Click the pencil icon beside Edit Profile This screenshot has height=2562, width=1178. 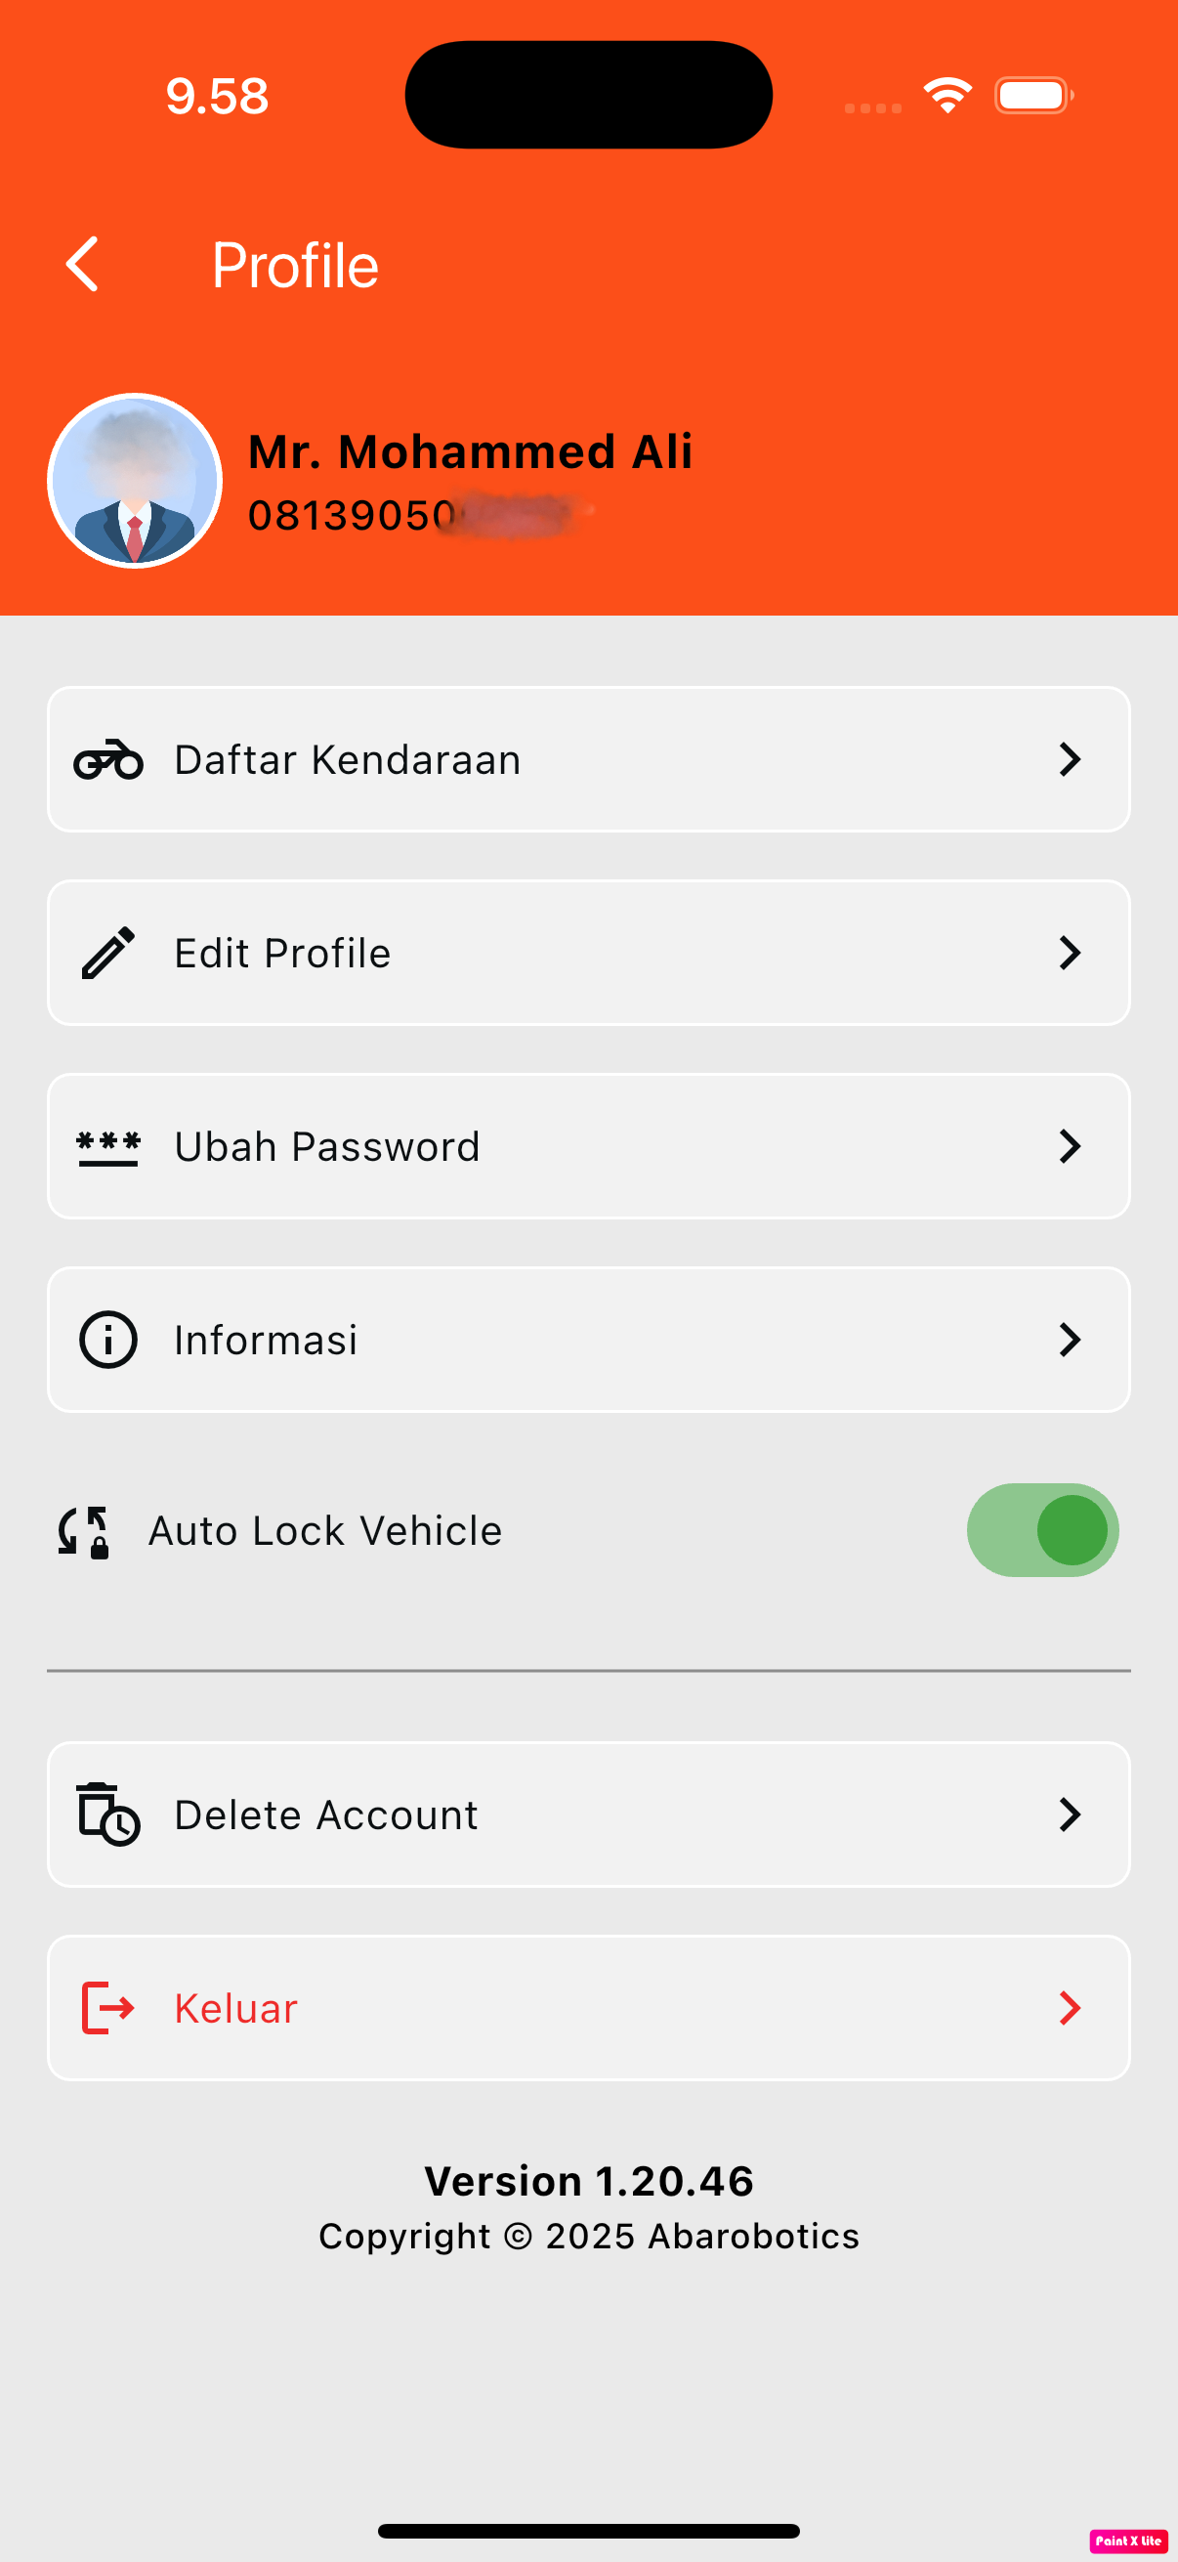click(108, 953)
